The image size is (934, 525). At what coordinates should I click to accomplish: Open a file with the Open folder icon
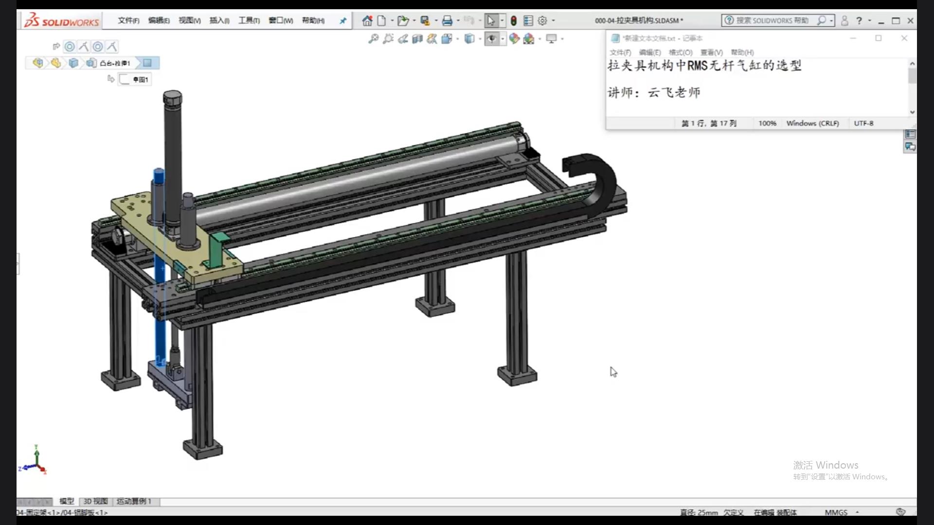click(403, 21)
